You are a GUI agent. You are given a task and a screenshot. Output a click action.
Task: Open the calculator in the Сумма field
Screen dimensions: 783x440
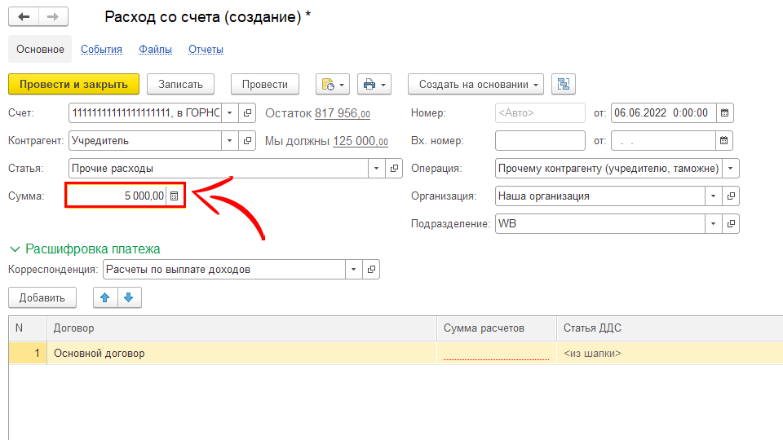(x=175, y=196)
